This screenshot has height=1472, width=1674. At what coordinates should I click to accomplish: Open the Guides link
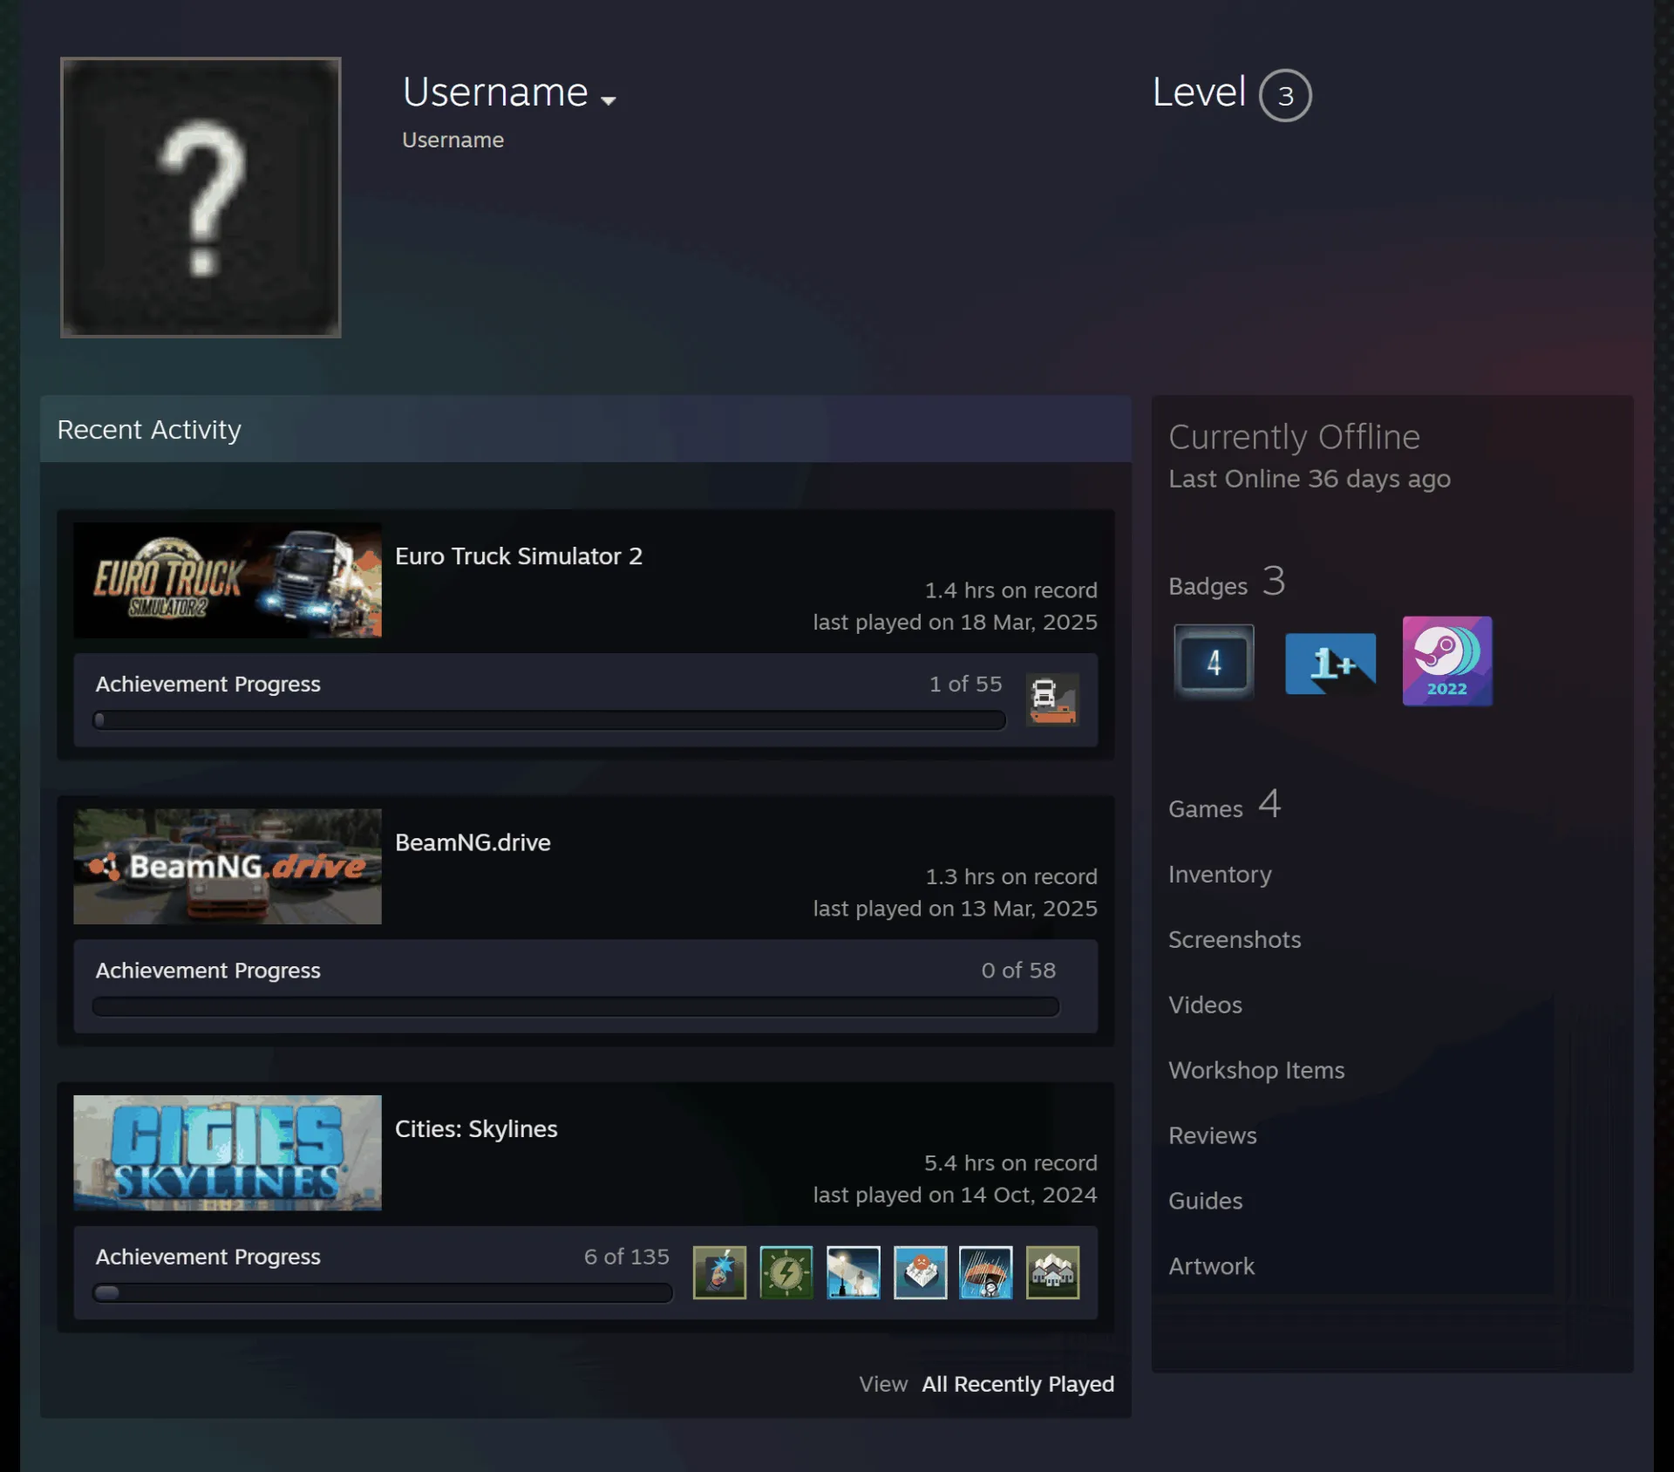(x=1205, y=1201)
